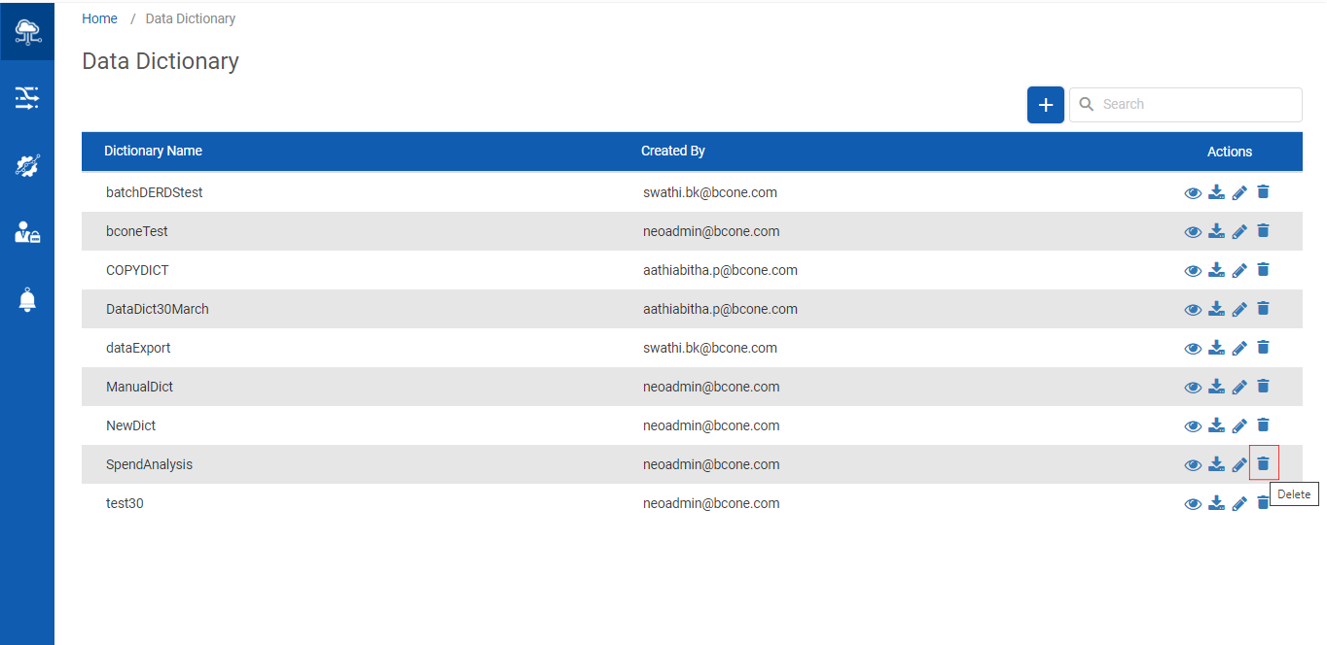Edit the SpendAnalysis dictionary
This screenshot has height=645, width=1327.
[x=1239, y=464]
